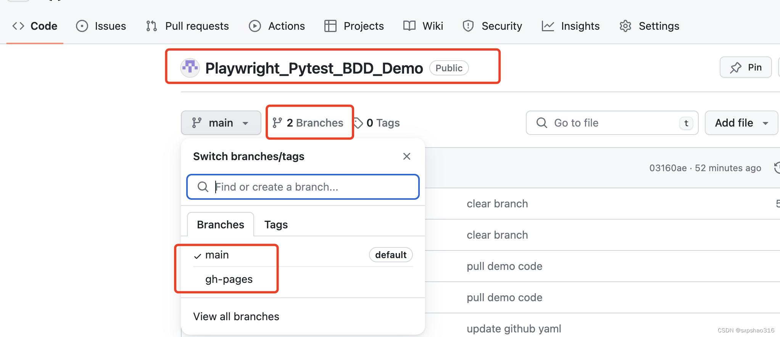Open the Issues tab
780x337 pixels.
[101, 26]
